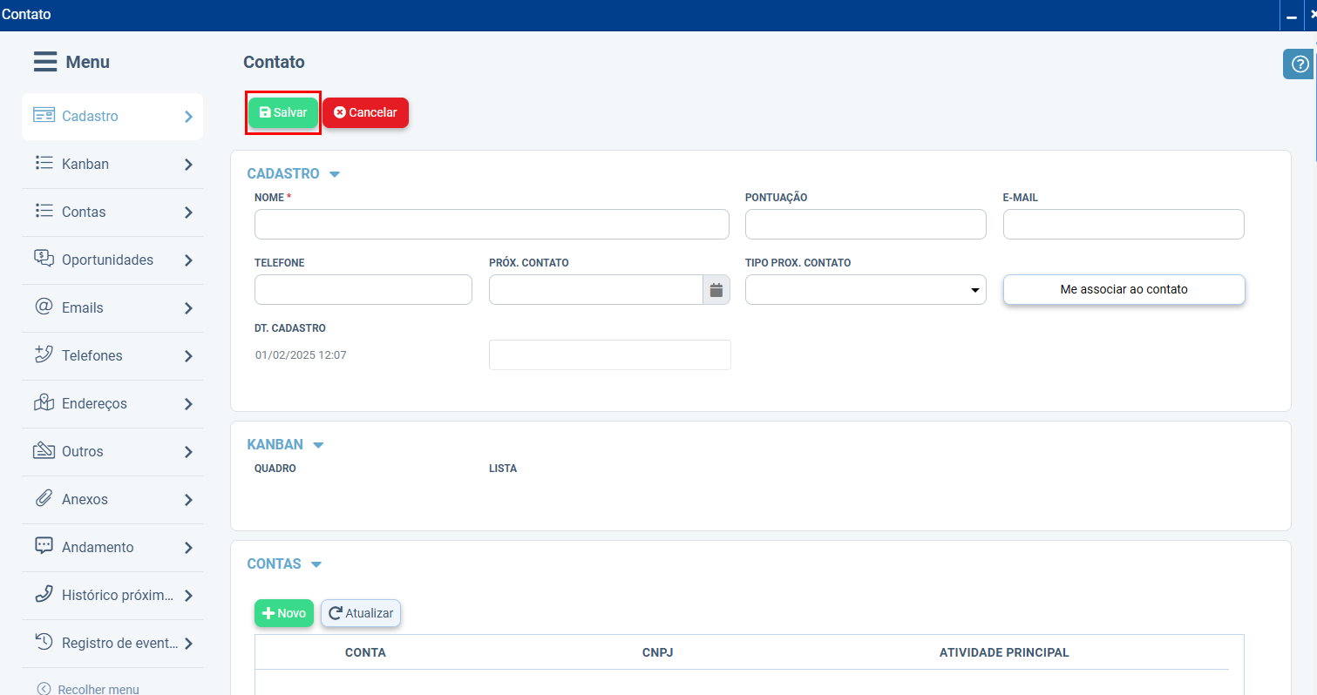
Task: Expand the Andamento menu chevron
Action: coord(188,548)
